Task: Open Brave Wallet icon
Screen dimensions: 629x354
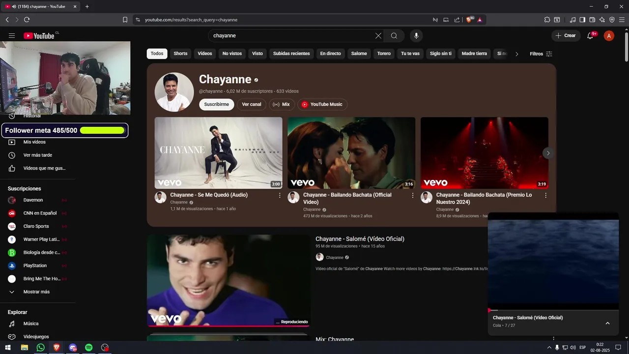Action: pos(592,20)
